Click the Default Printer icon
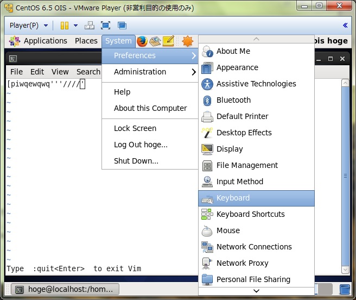Image resolution: width=356 pixels, height=300 pixels. (x=207, y=116)
